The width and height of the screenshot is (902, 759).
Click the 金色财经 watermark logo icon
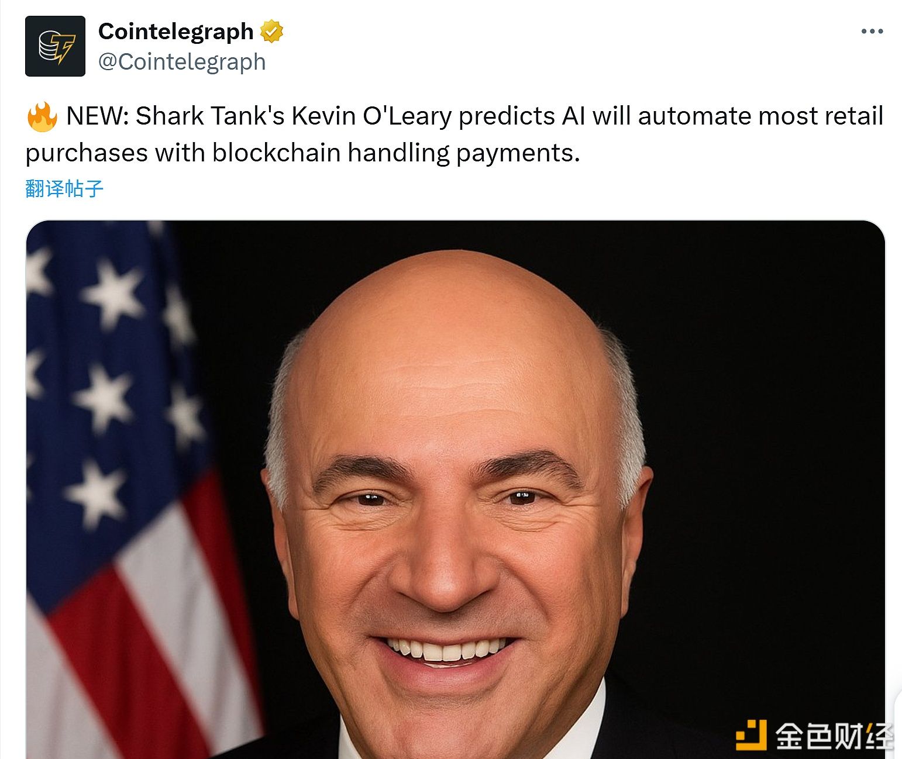[750, 734]
